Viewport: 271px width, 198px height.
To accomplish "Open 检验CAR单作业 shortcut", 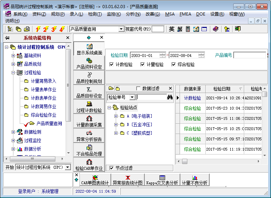I will pos(89,164).
